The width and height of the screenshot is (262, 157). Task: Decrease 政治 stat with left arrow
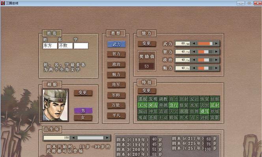coord(194,60)
